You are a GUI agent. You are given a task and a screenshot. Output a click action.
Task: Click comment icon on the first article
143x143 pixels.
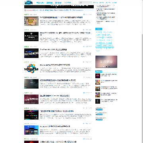click(x=84, y=14)
